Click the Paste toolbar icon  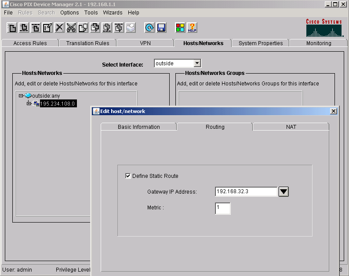(95, 28)
